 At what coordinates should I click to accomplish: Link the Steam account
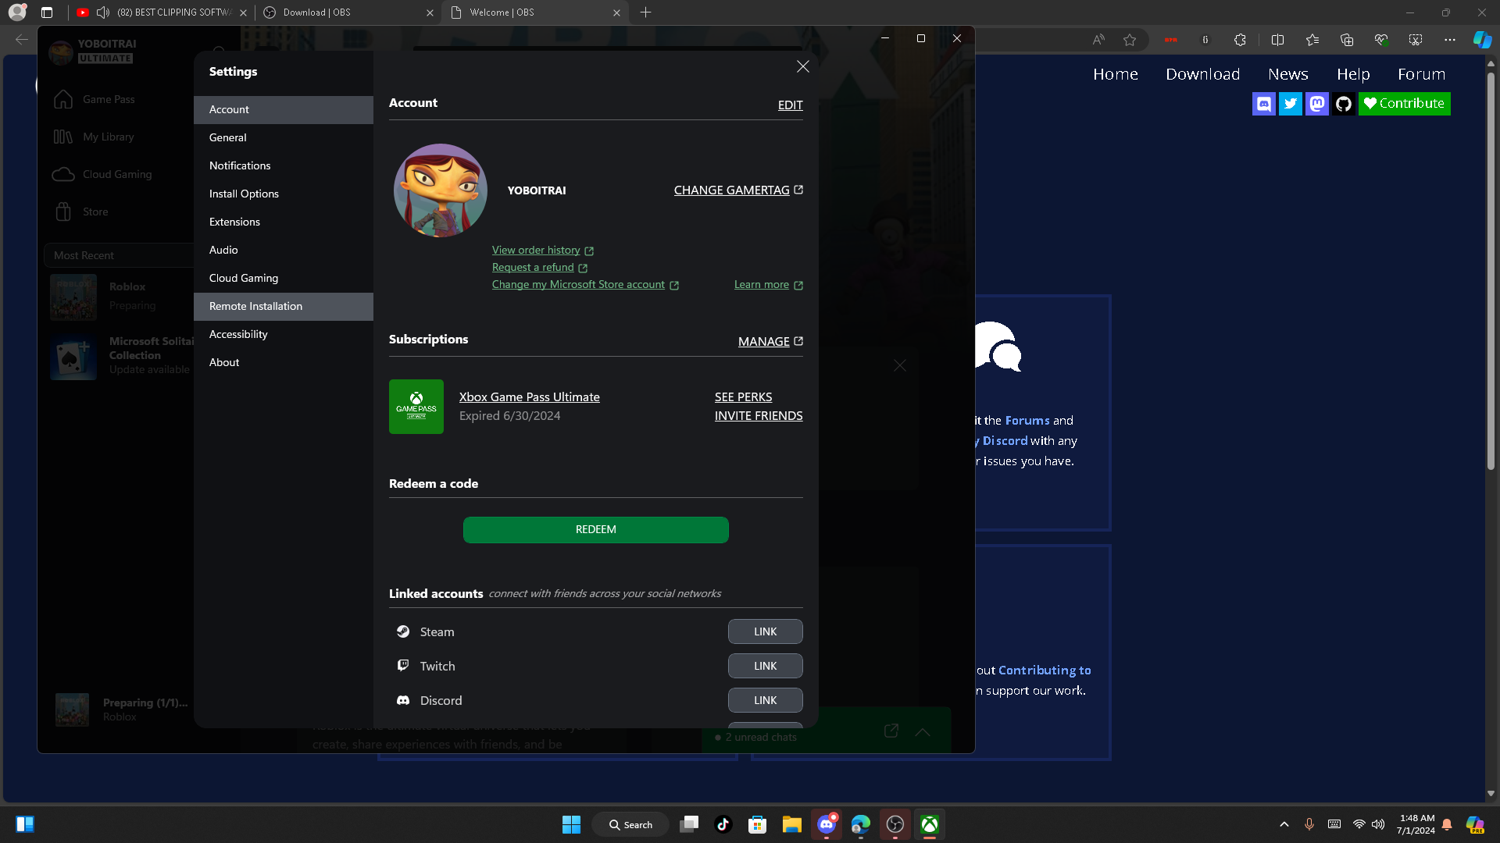tap(766, 632)
